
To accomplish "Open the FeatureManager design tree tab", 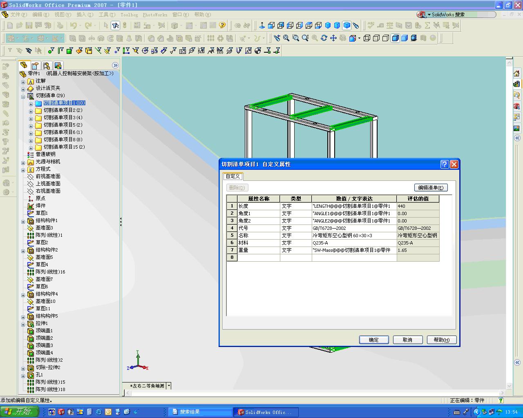I will coord(24,65).
